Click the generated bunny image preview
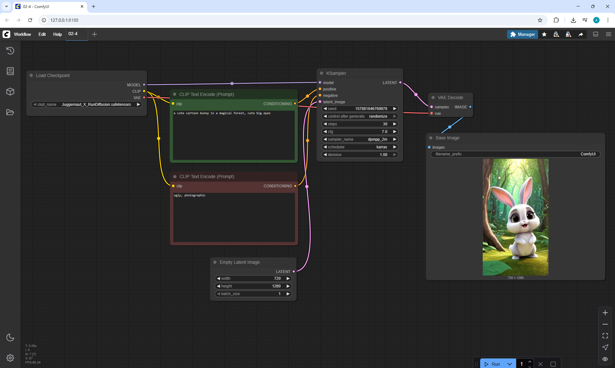615x368 pixels. coord(515,217)
